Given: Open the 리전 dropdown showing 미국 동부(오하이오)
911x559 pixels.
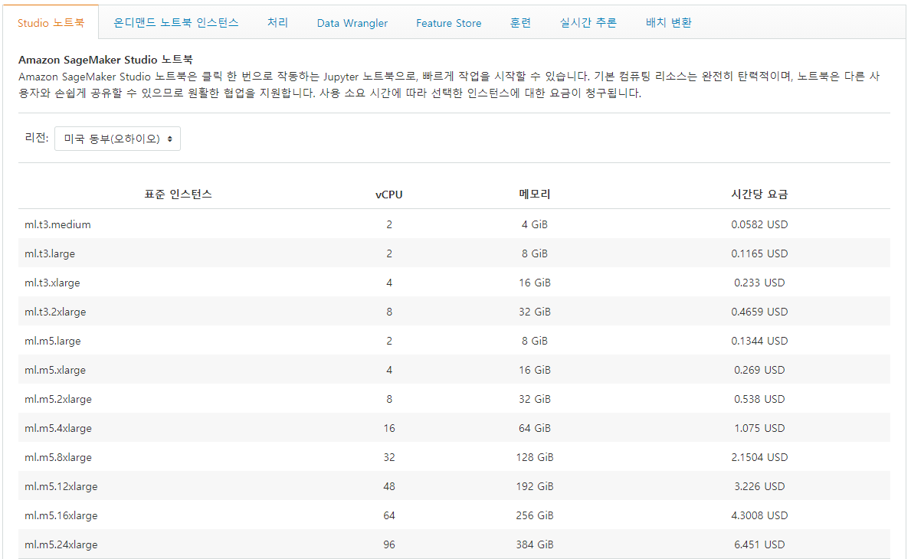Looking at the screenshot, I should point(117,139).
